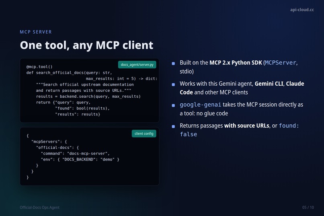Click the bold MCP 2.x Python SDK text
Viewport: 324px width, 216px height.
coord(236,63)
